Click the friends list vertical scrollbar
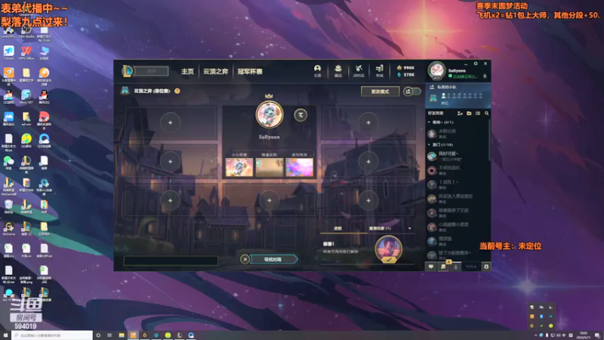The image size is (604, 340). tap(489, 141)
